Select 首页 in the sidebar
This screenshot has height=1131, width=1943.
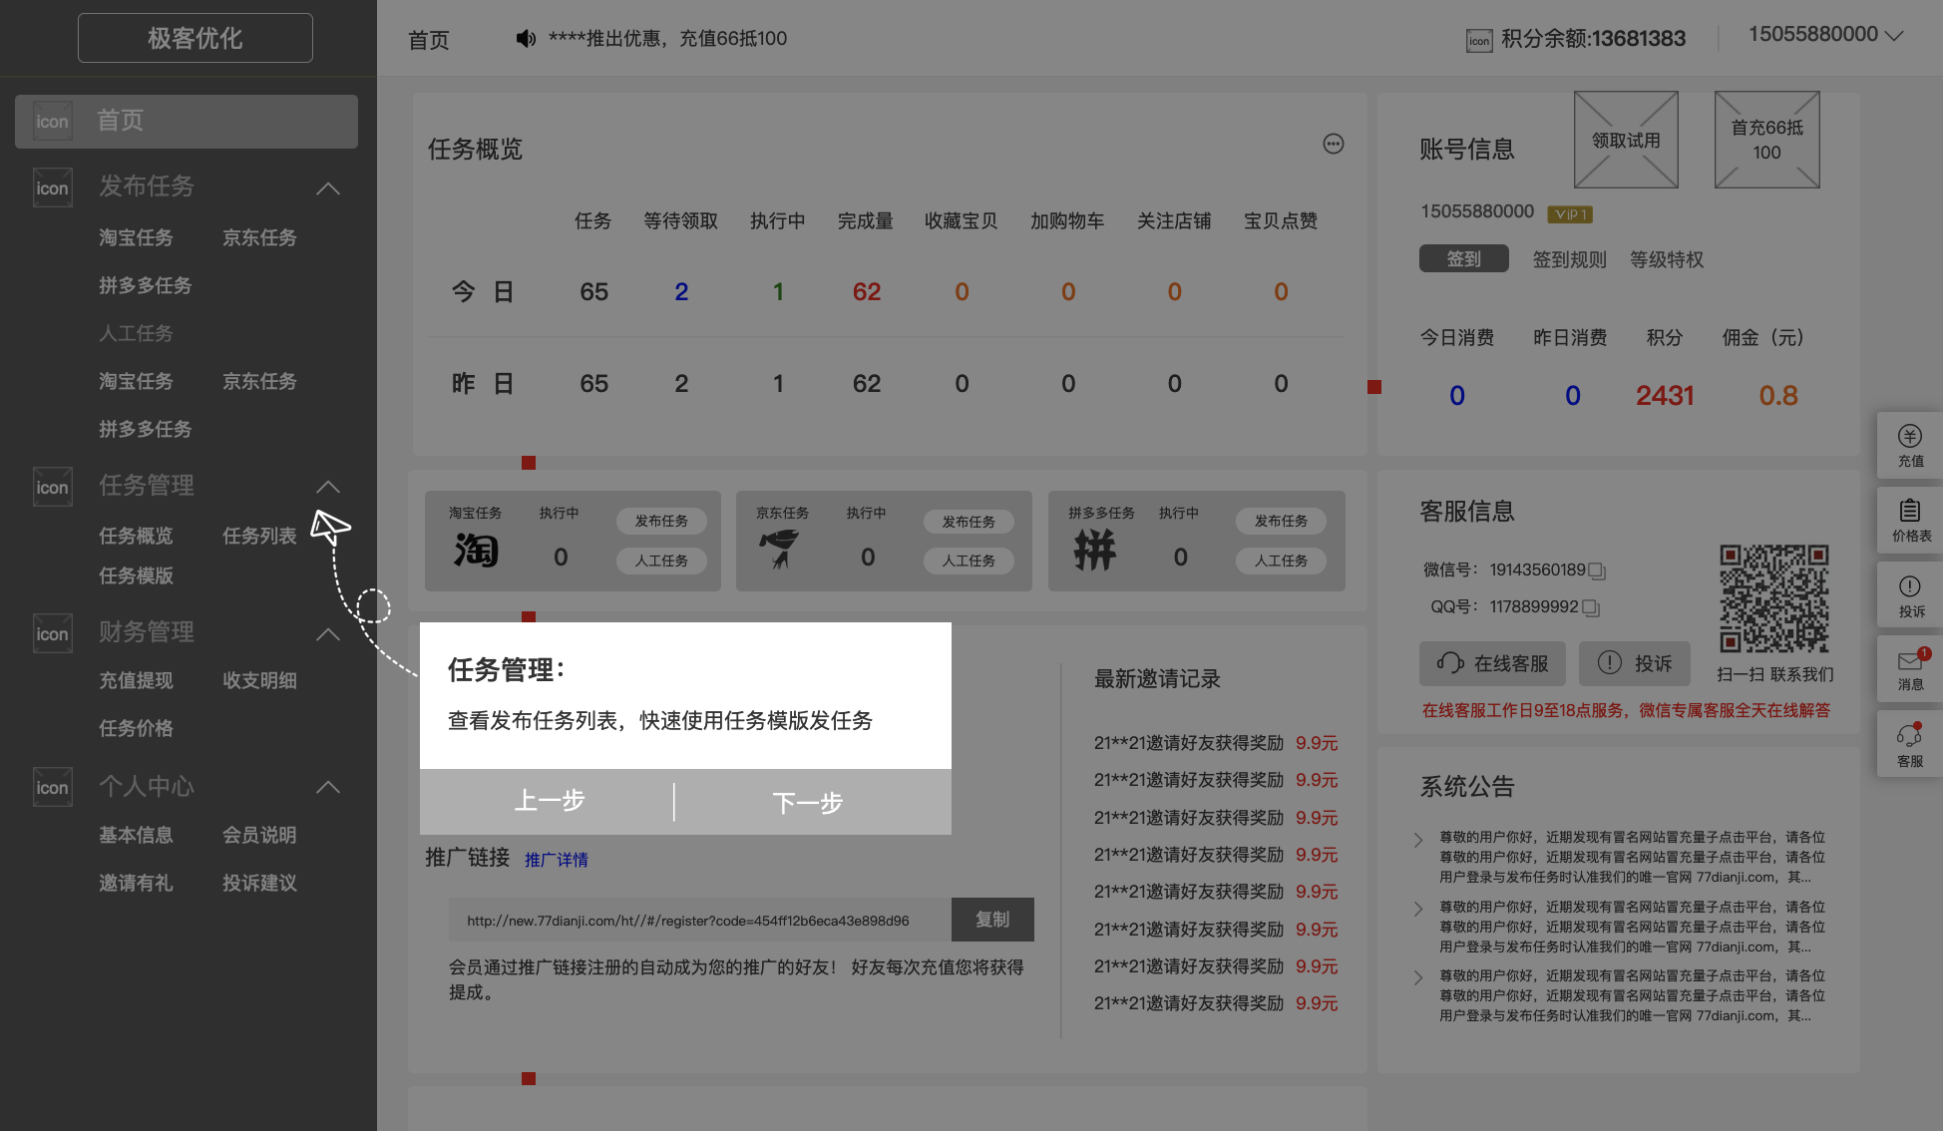(x=187, y=122)
